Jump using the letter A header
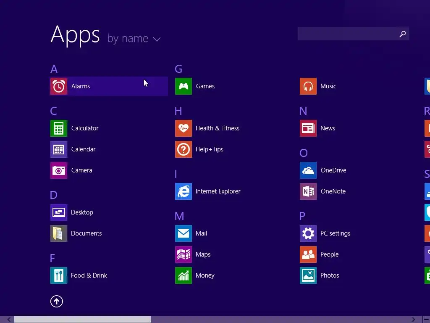Screen dimensions: 430x323 tap(54, 69)
